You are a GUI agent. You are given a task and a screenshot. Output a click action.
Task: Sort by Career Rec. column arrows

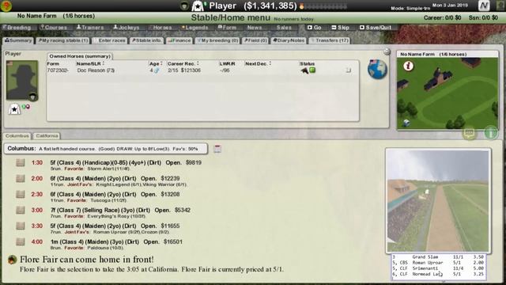[x=198, y=63]
